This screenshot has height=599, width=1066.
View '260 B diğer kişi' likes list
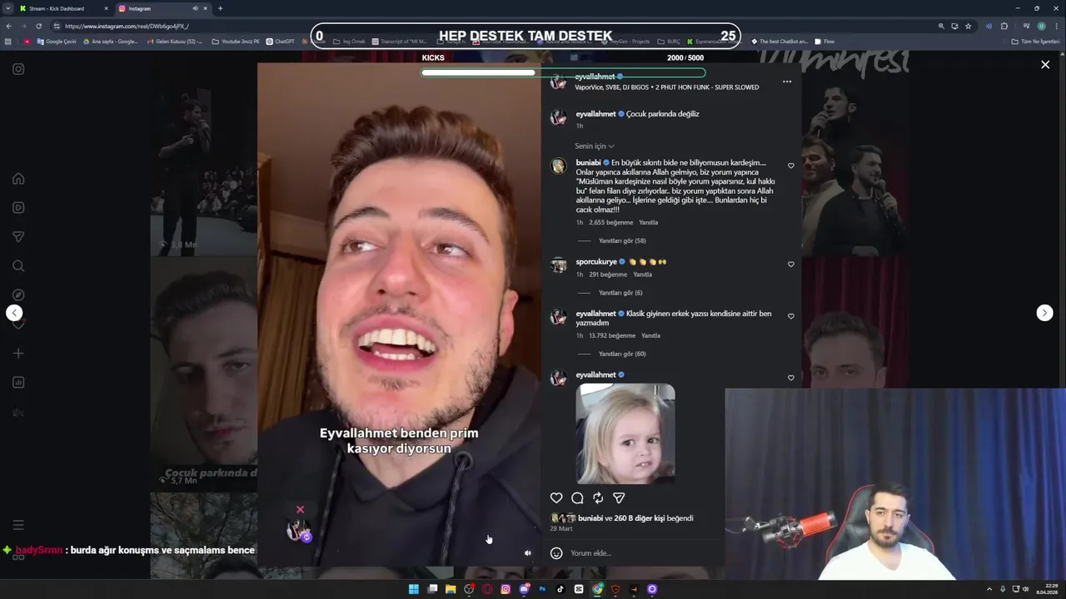click(640, 518)
